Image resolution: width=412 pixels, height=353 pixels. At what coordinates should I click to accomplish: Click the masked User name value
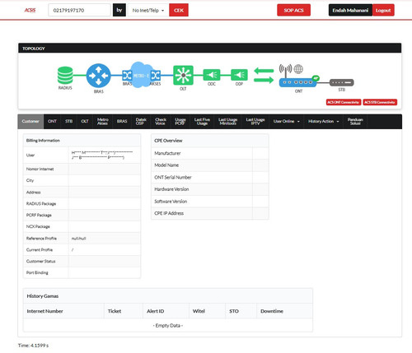102,155
